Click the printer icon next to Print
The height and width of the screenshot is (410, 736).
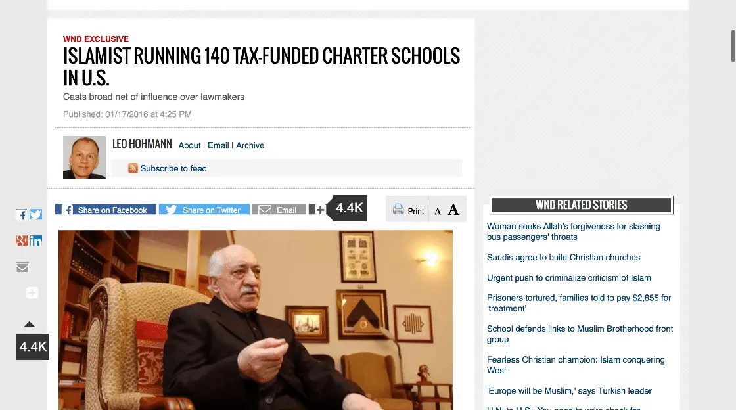tap(398, 209)
